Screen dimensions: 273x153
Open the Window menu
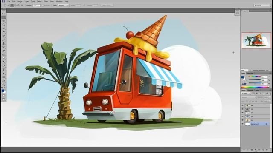(59, 1)
